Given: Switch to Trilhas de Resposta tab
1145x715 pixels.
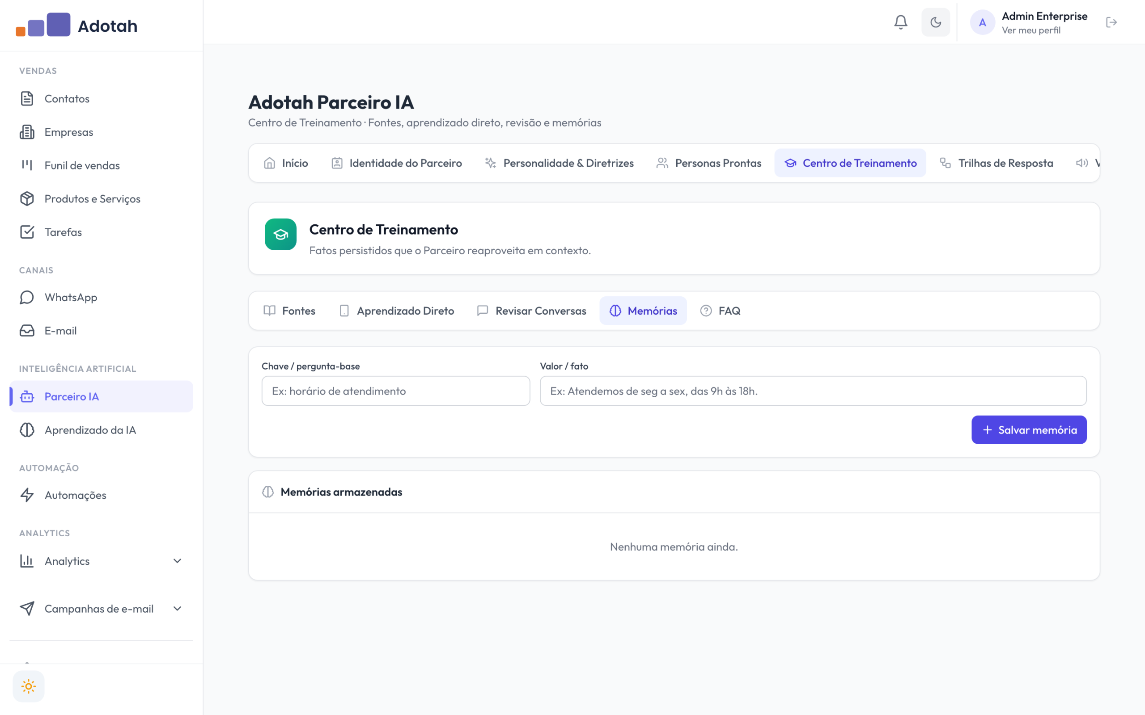Looking at the screenshot, I should click(x=997, y=163).
